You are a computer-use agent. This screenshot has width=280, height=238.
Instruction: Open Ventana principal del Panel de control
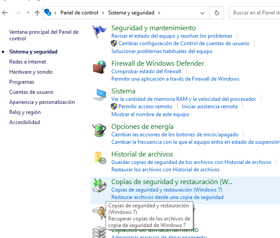click(x=44, y=35)
